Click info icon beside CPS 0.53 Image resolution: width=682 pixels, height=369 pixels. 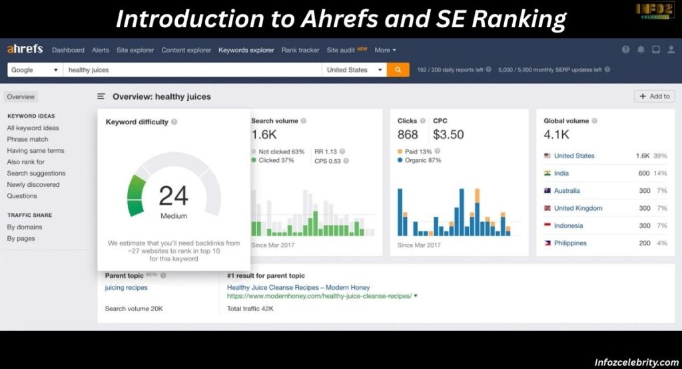click(x=346, y=161)
